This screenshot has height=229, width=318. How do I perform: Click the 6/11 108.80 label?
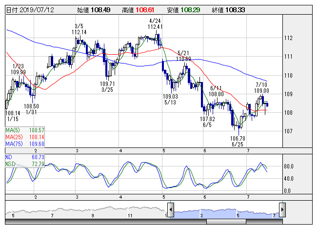click(x=216, y=91)
